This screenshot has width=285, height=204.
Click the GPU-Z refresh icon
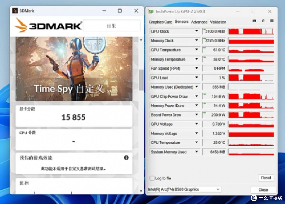coord(263,21)
